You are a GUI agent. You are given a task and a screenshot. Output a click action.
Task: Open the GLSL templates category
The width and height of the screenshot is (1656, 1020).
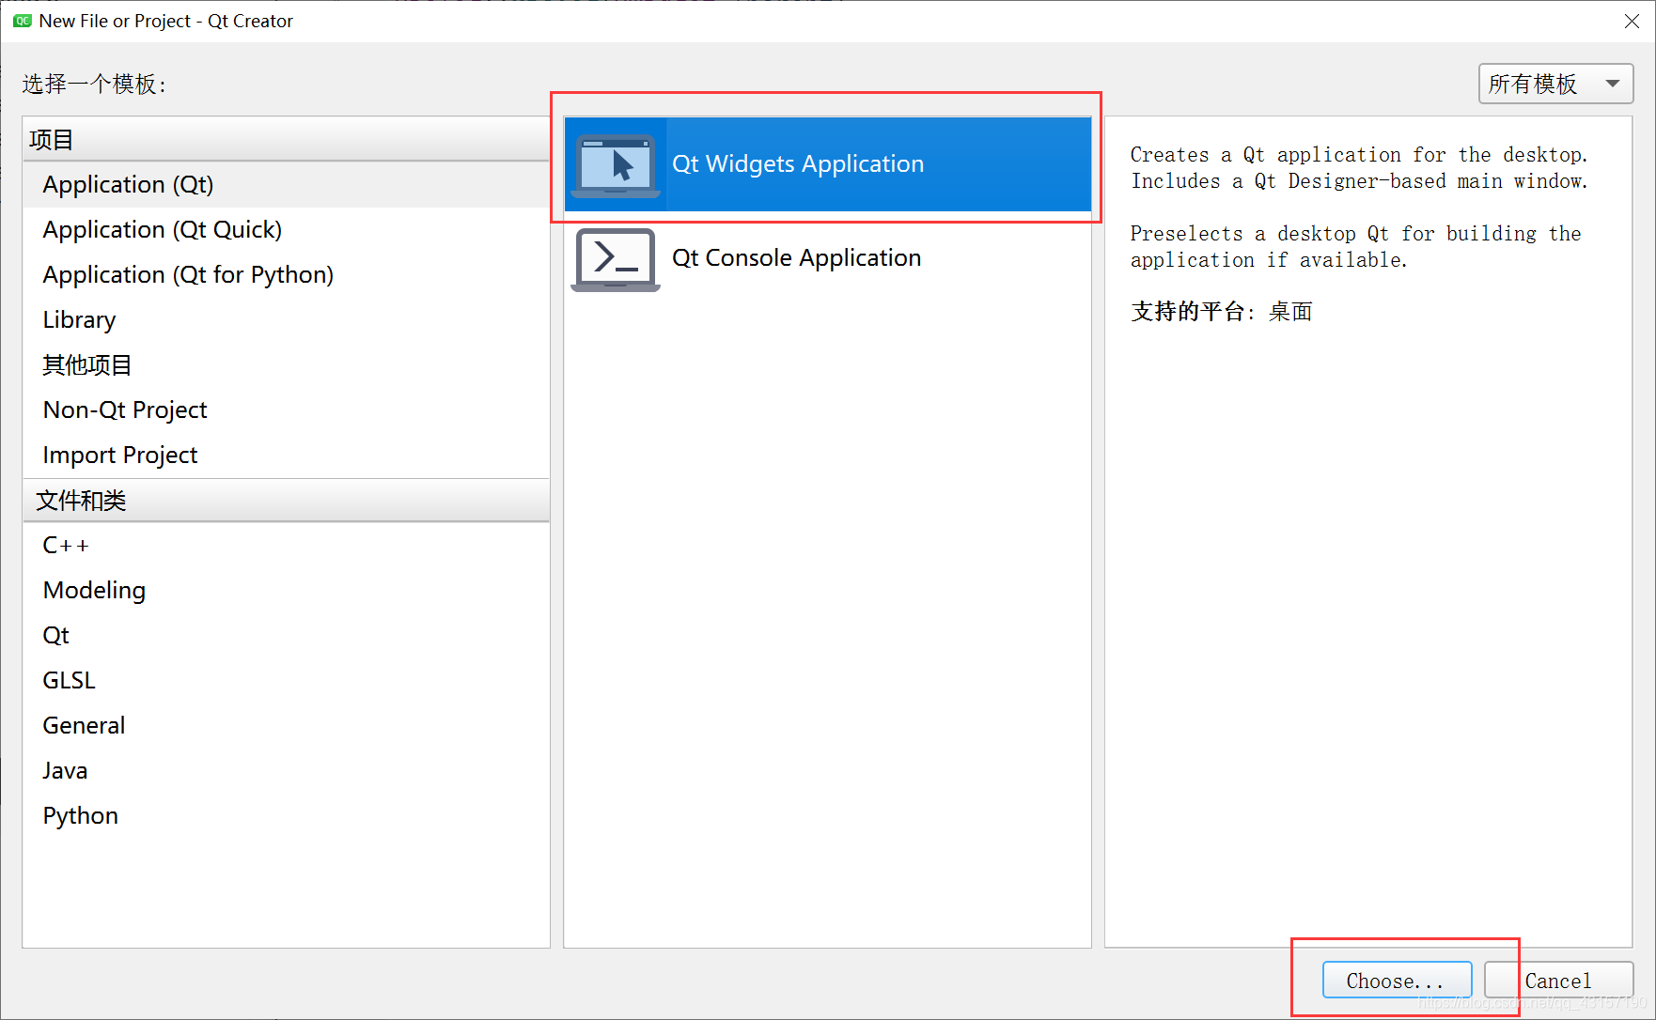pos(69,679)
